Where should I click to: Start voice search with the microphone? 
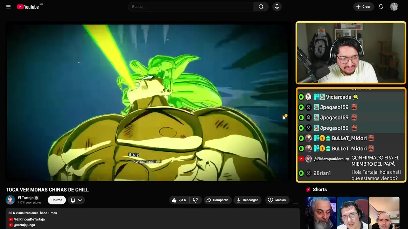(x=277, y=7)
